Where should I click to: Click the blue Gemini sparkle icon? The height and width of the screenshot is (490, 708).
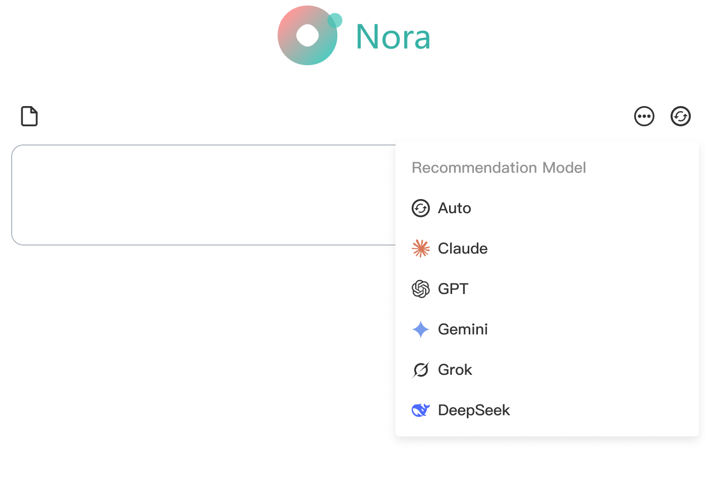pos(421,329)
